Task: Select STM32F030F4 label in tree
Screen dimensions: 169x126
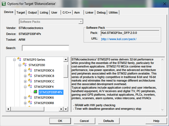Action: [x=44, y=87]
